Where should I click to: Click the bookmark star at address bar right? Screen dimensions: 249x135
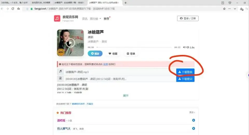(224, 9)
